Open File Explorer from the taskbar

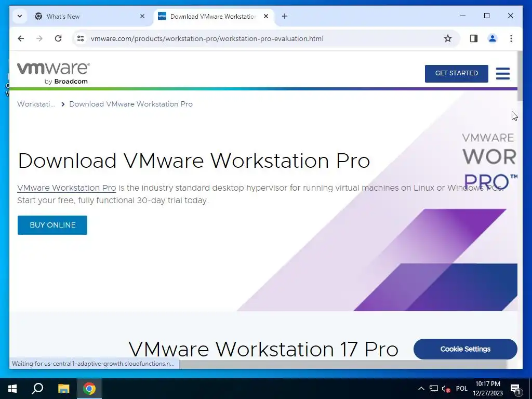[x=63, y=389]
